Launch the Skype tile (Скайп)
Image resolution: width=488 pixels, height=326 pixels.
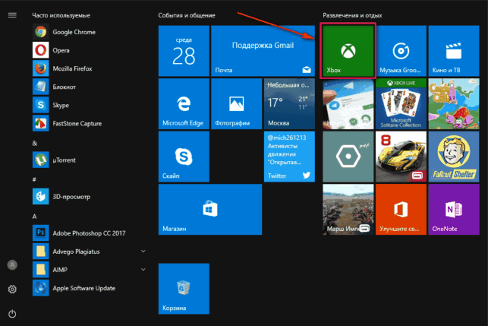point(184,157)
